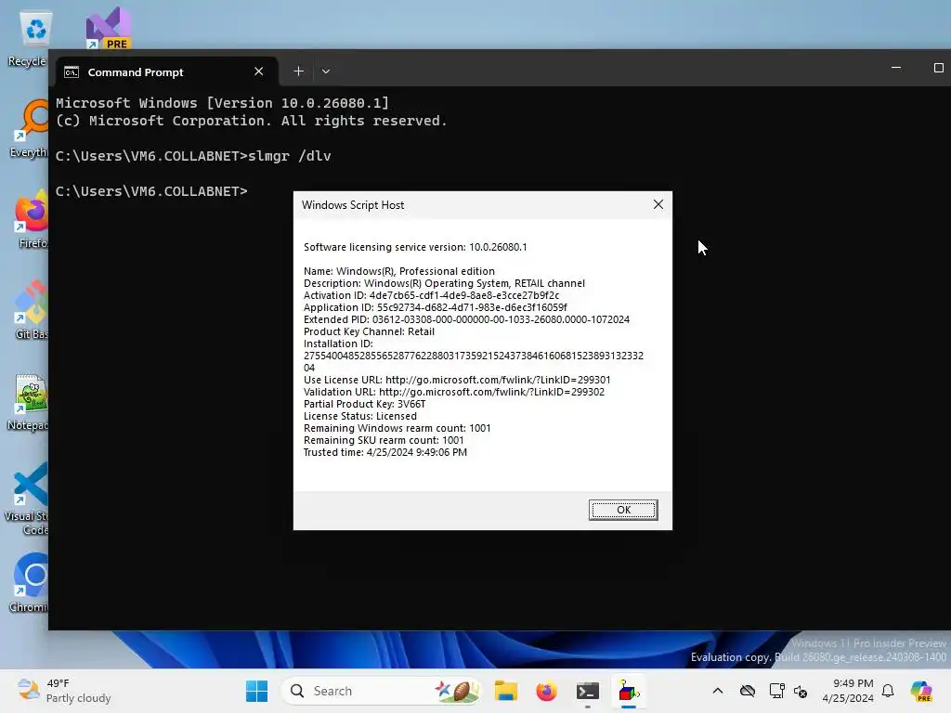Open the Git Bash desktop shortcut

31,310
